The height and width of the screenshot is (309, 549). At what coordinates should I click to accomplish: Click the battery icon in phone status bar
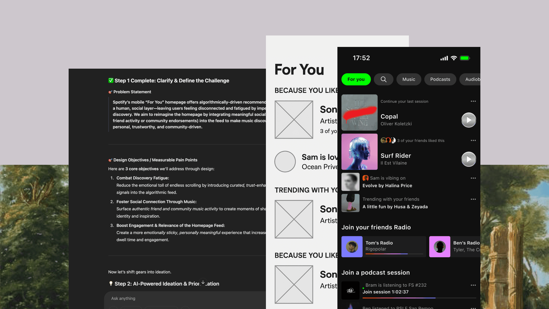(465, 58)
